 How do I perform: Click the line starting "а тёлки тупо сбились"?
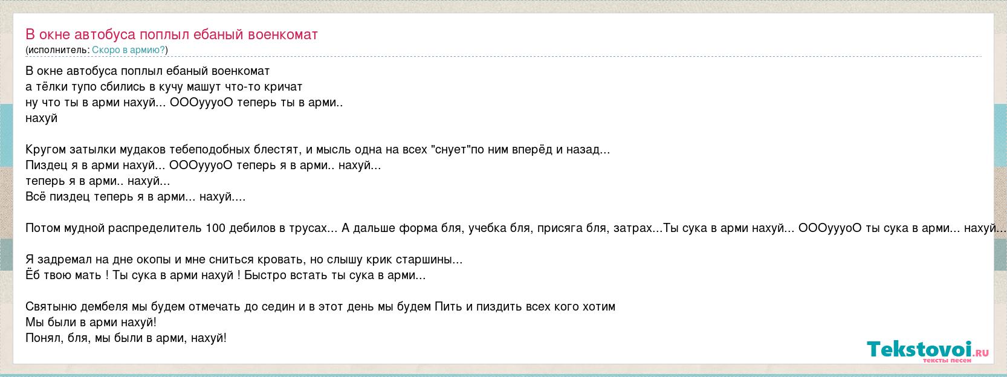tap(164, 86)
